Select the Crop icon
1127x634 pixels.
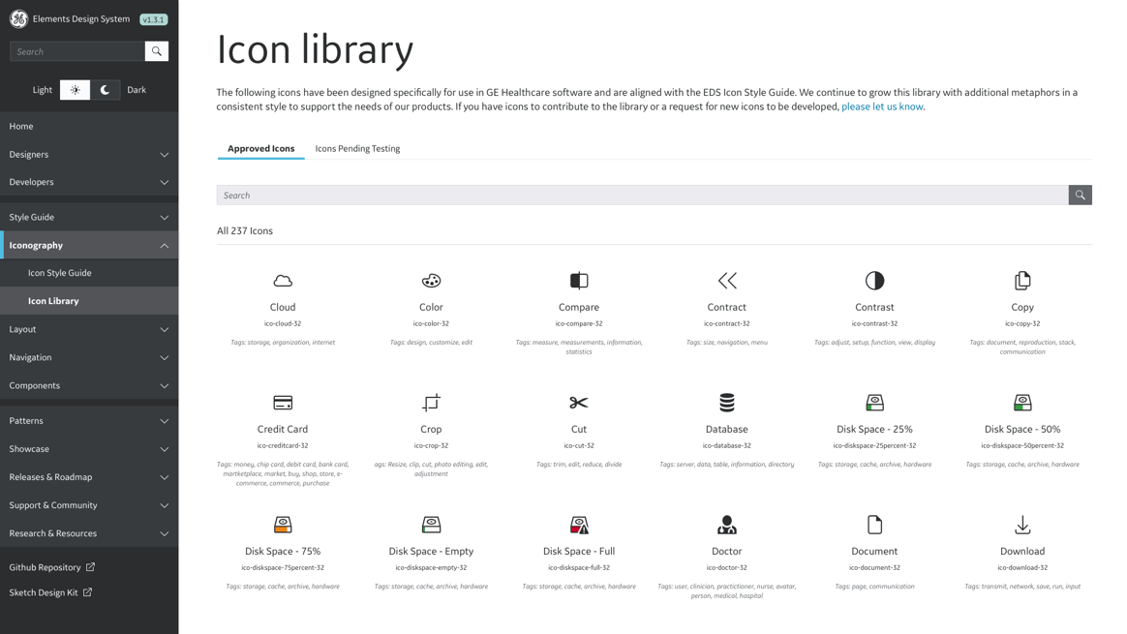(x=431, y=403)
